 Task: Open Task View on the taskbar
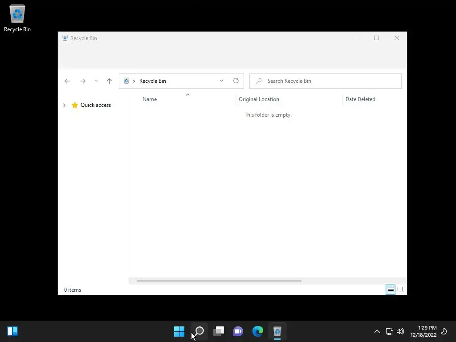click(219, 331)
